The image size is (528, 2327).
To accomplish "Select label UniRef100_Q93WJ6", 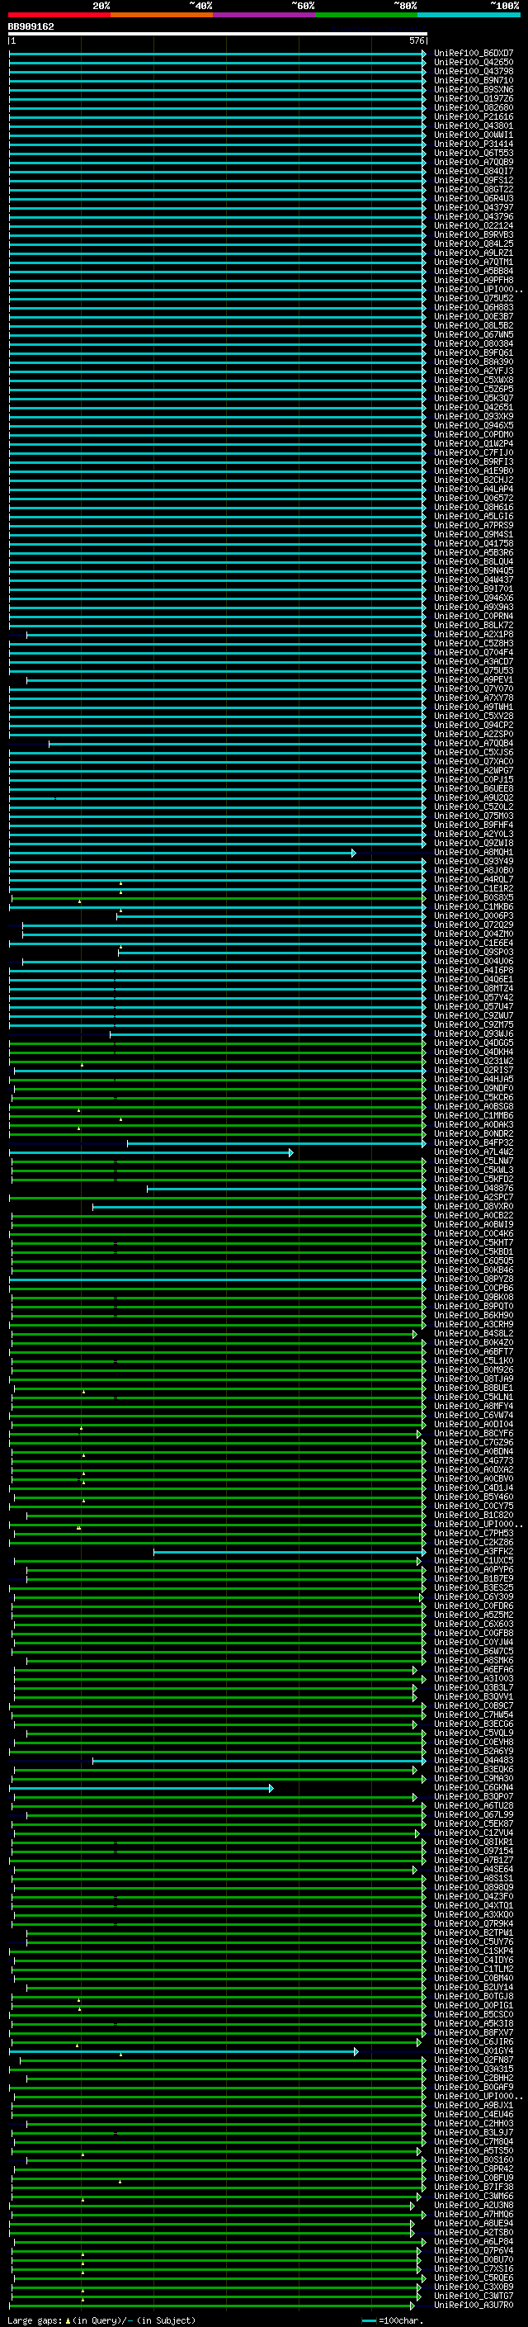I will coord(474,1033).
